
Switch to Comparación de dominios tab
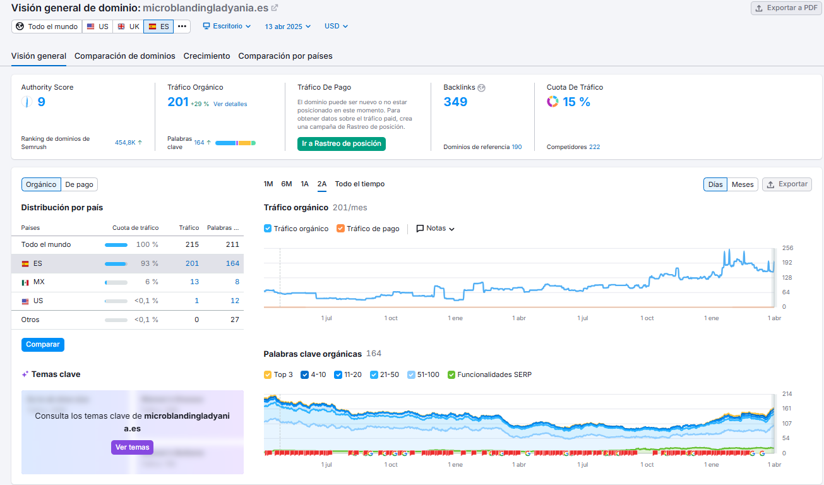125,56
